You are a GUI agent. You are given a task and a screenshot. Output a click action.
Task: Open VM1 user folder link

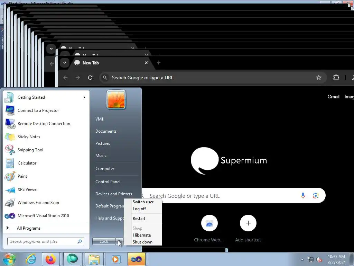click(x=99, y=119)
